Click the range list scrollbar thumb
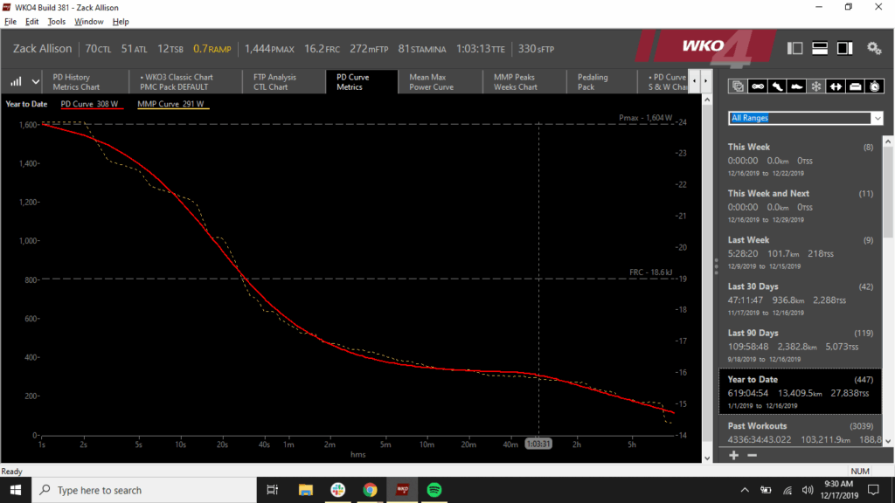The image size is (895, 503). (x=888, y=191)
